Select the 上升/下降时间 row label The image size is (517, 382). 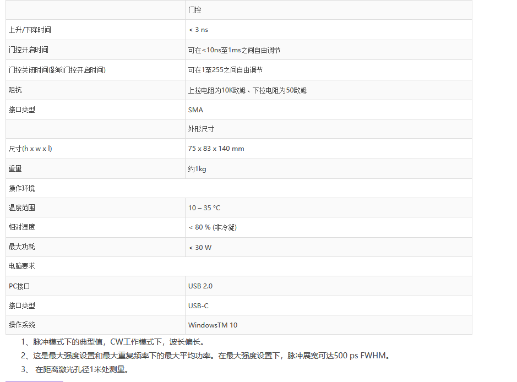34,30
